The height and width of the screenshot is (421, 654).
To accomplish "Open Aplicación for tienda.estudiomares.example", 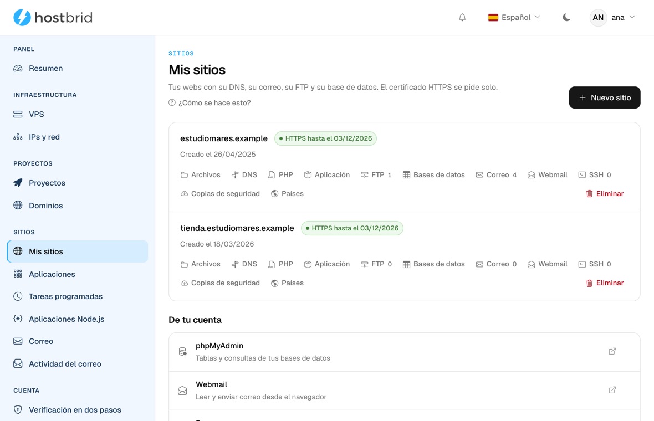I will coord(326,264).
